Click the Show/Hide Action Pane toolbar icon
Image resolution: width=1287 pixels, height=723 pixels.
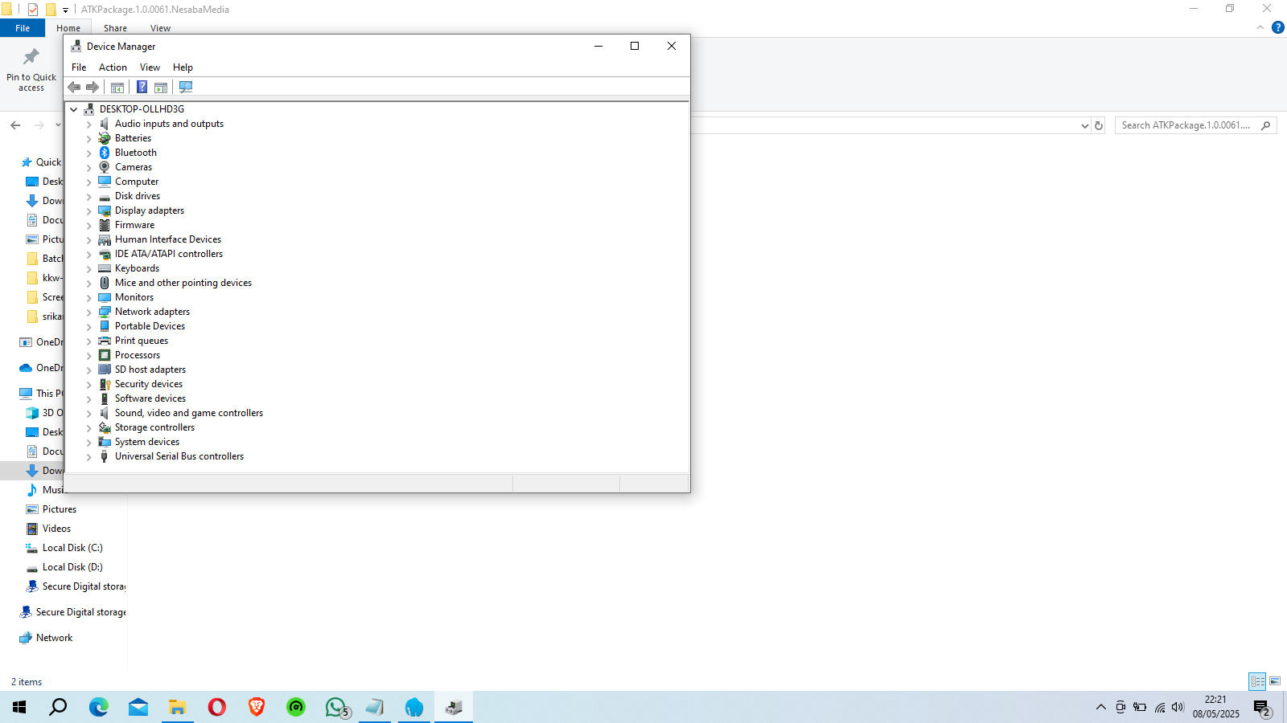point(161,87)
